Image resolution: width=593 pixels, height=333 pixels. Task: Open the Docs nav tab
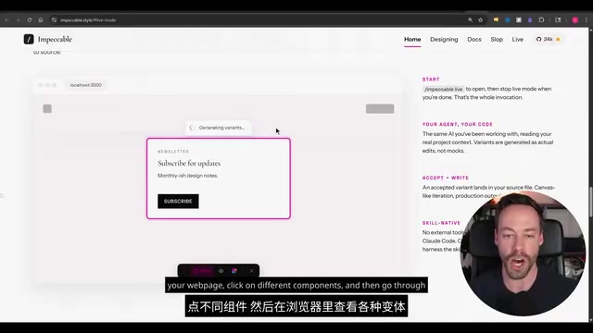point(474,39)
